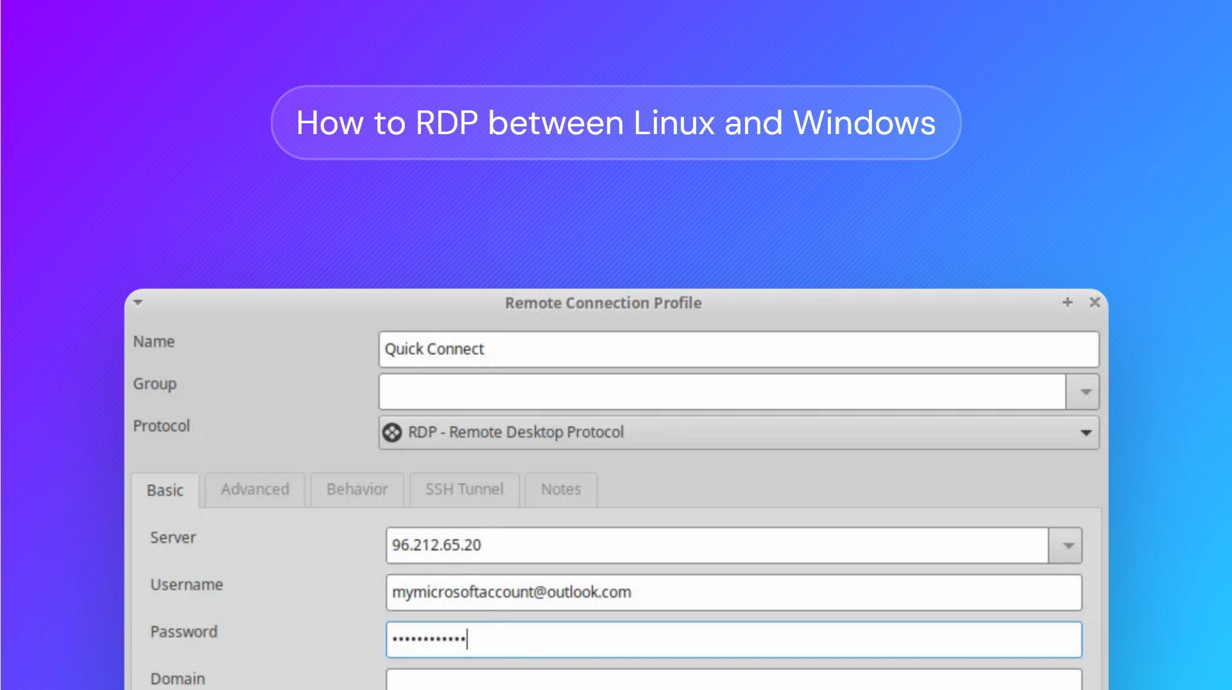Switch to the Advanced tab
The height and width of the screenshot is (690, 1232).
point(255,490)
